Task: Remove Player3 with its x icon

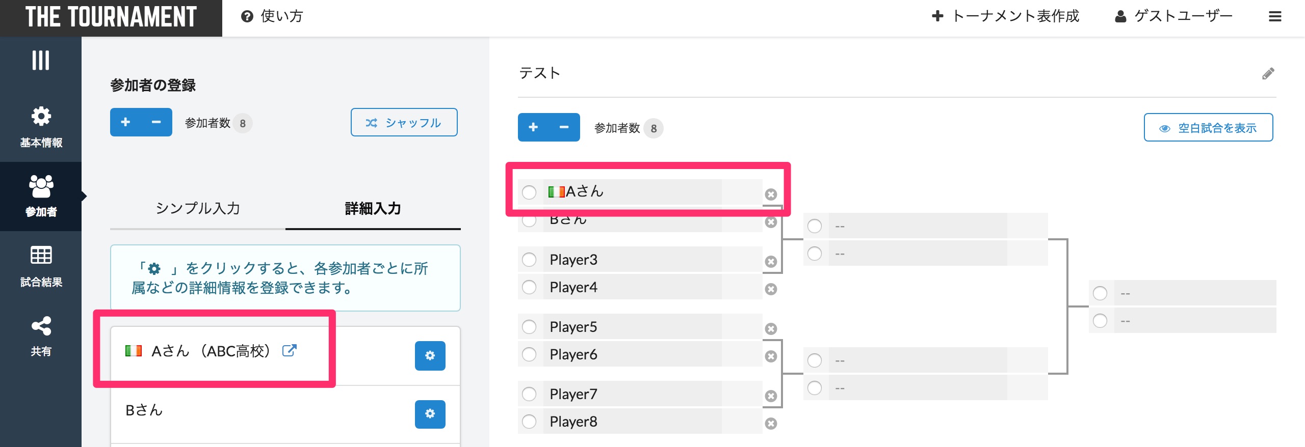Action: click(771, 262)
